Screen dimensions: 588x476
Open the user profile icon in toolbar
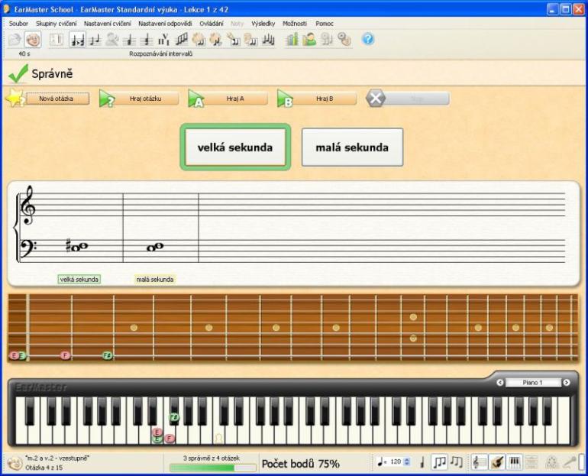(x=309, y=40)
